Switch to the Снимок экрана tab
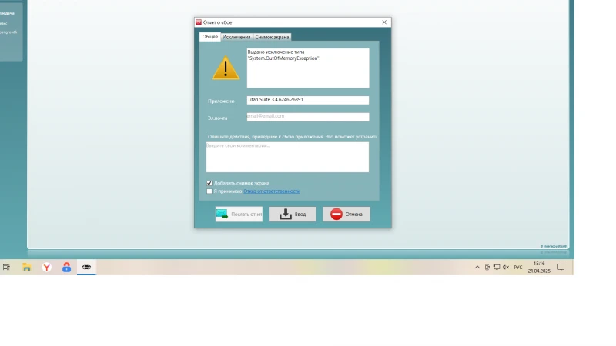The width and height of the screenshot is (616, 346). 272,37
